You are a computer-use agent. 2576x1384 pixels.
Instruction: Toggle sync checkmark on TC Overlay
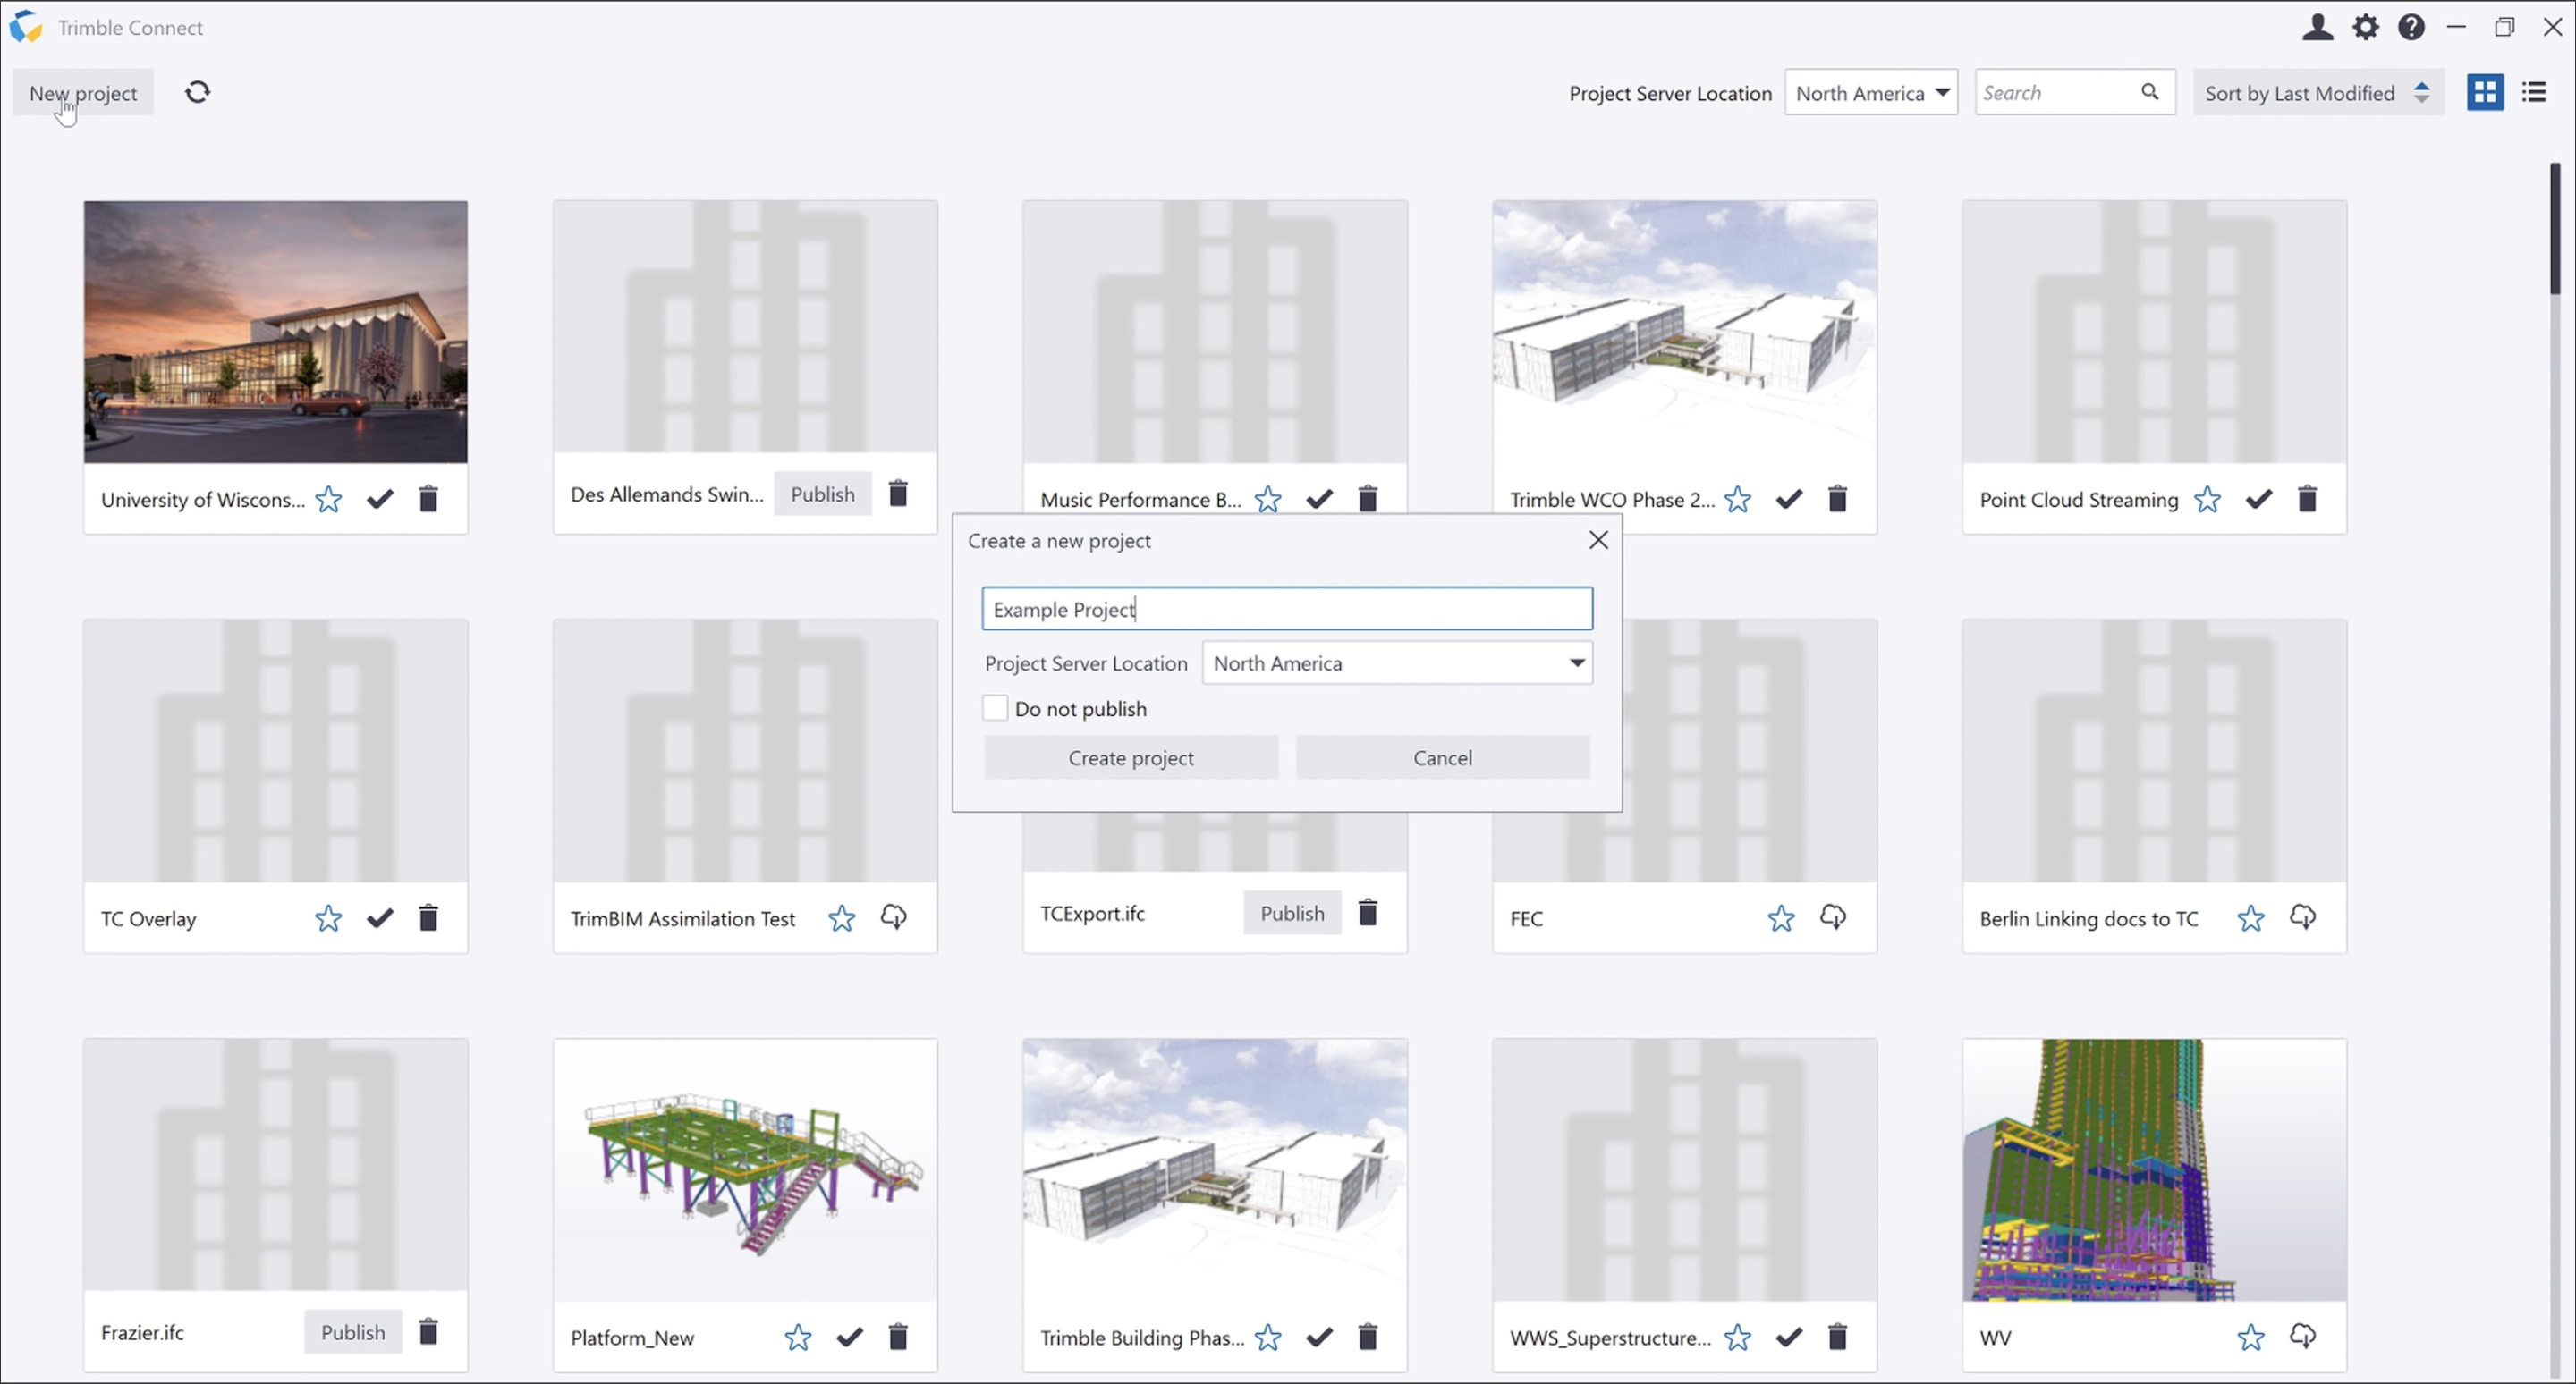click(380, 916)
